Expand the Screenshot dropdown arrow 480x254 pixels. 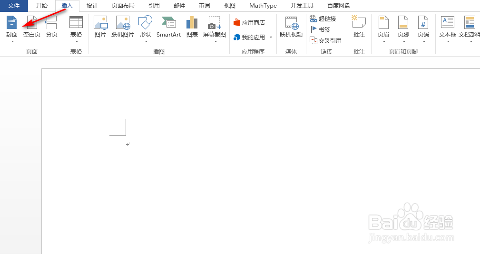(216, 42)
